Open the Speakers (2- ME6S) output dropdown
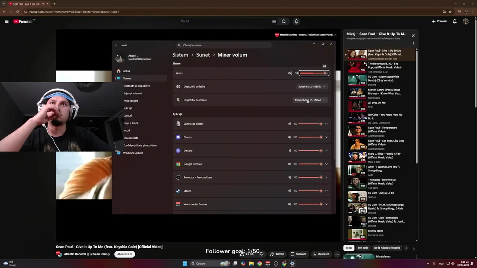Image resolution: width=477 pixels, height=268 pixels. coord(312,87)
